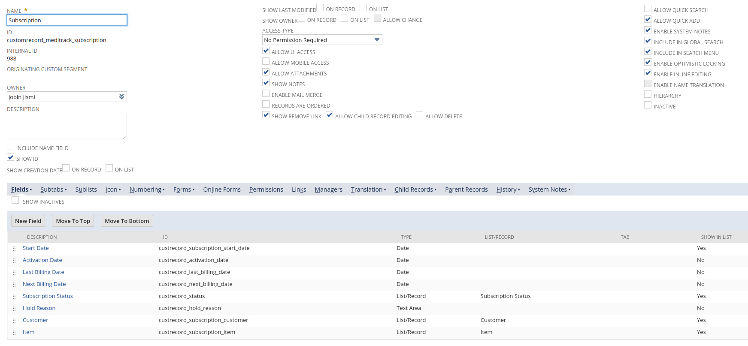Click drag handle icon beside Item field
The image size is (748, 346).
click(x=14, y=333)
